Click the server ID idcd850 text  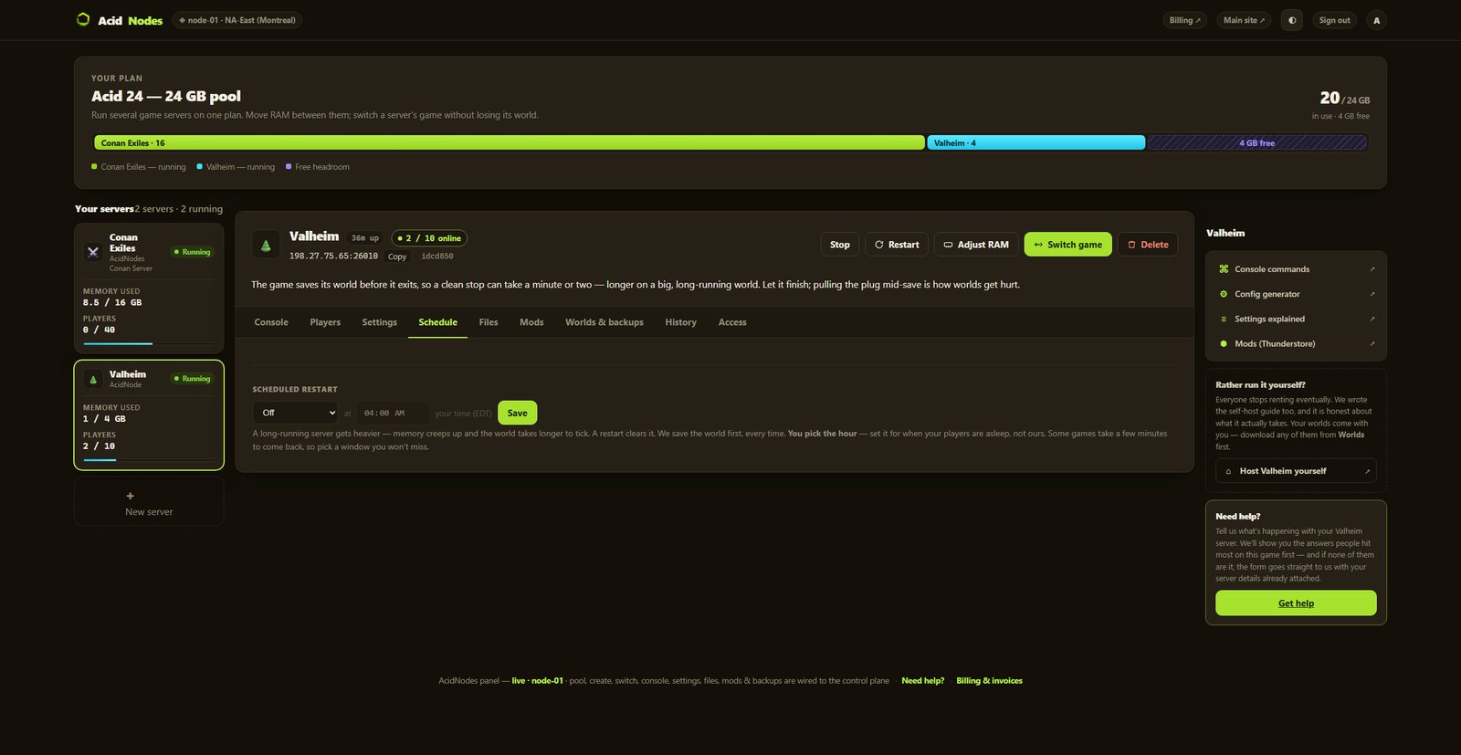[x=437, y=257]
